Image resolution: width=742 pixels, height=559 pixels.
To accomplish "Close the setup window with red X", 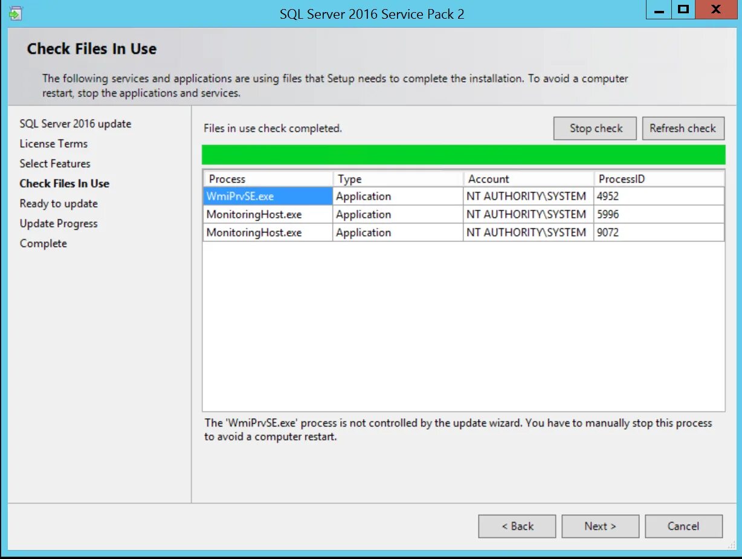I will click(x=716, y=10).
